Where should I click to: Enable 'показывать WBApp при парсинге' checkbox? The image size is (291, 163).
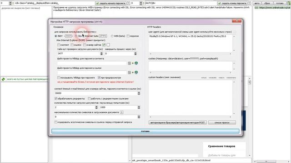click(59, 77)
